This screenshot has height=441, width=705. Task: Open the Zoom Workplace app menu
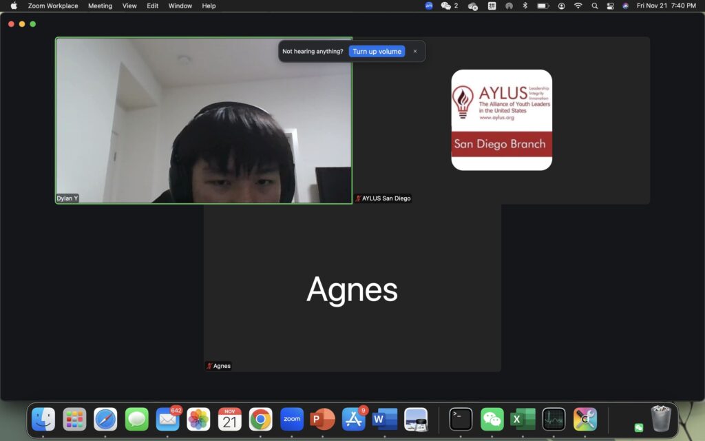pos(53,6)
